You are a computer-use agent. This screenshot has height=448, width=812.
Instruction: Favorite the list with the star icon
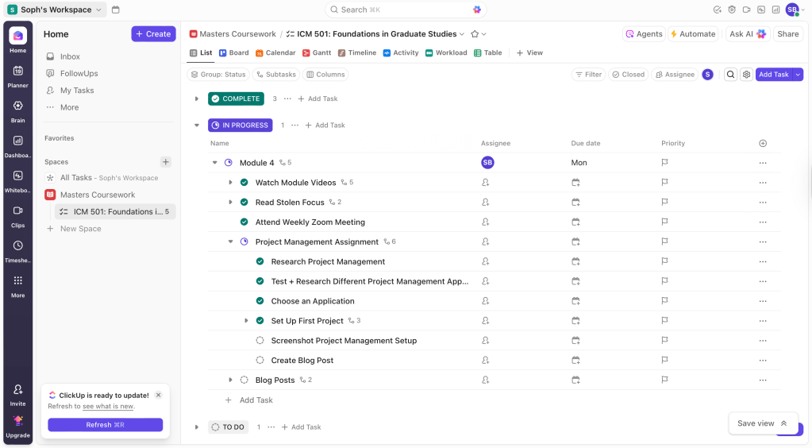pyautogui.click(x=475, y=34)
